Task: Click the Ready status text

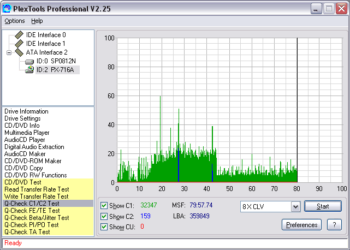Action: (x=13, y=243)
